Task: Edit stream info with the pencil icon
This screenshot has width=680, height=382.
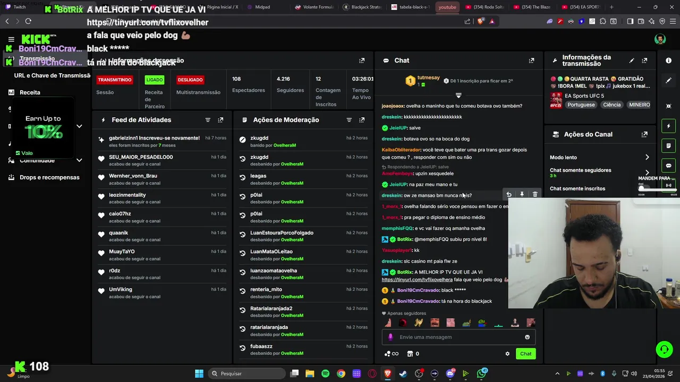Action: pyautogui.click(x=632, y=60)
